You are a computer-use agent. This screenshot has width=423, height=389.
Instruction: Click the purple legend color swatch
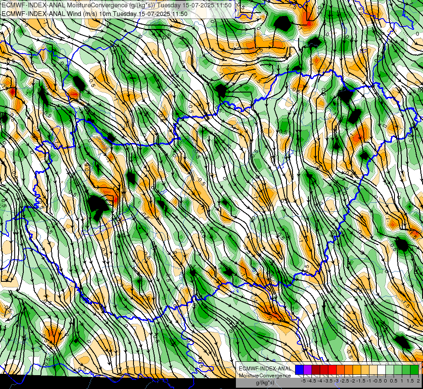tap(308, 370)
